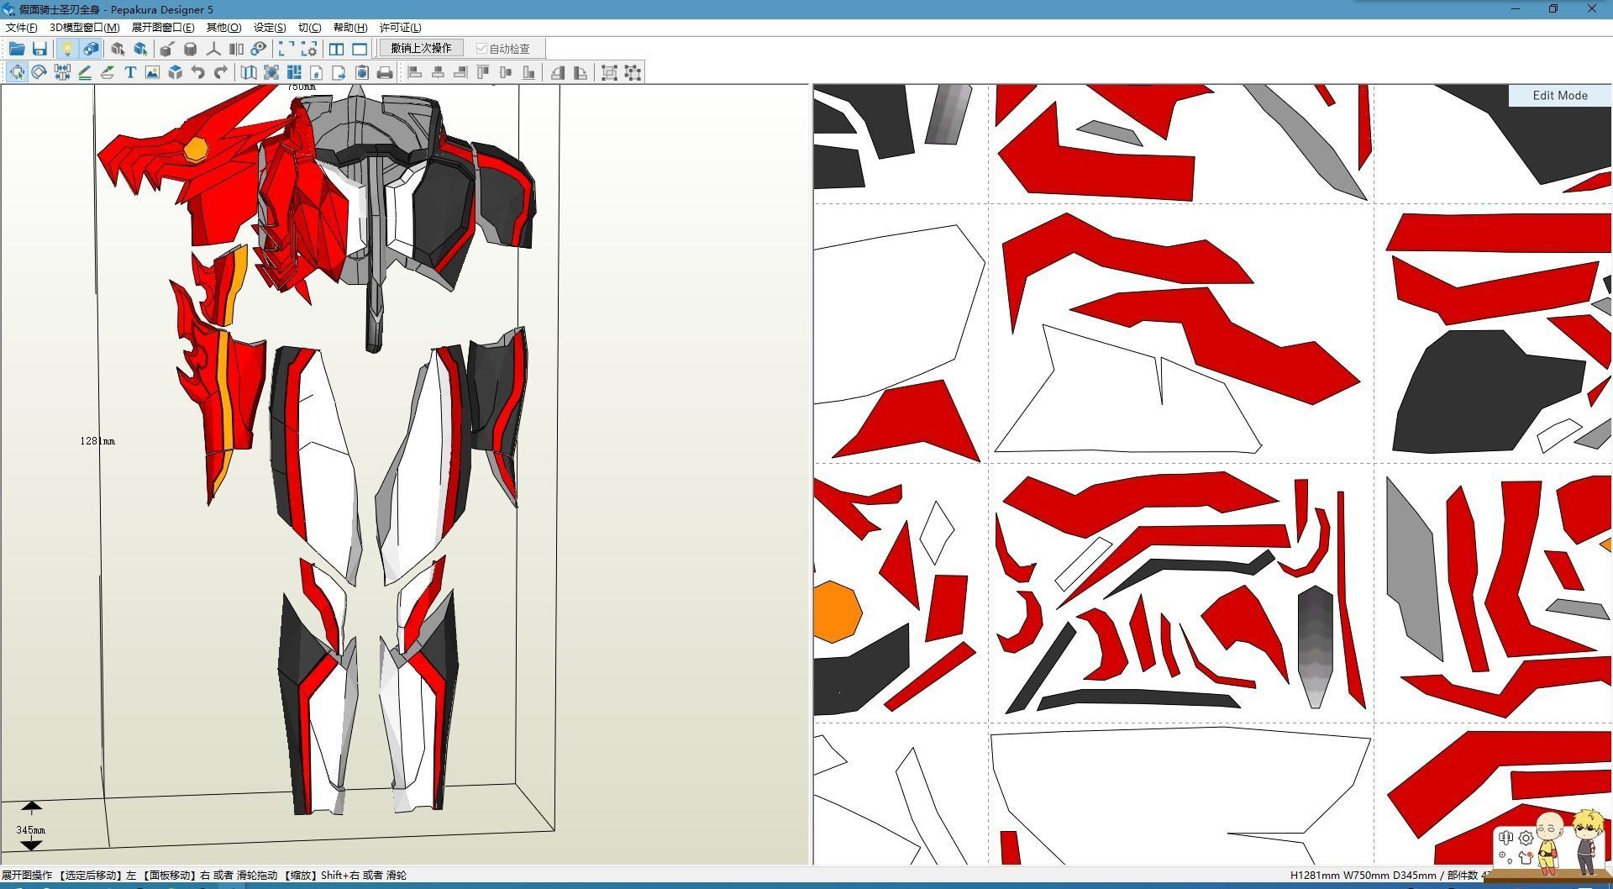This screenshot has height=889, width=1613.
Task: Click the input method skin shirt icon
Action: (1526, 858)
